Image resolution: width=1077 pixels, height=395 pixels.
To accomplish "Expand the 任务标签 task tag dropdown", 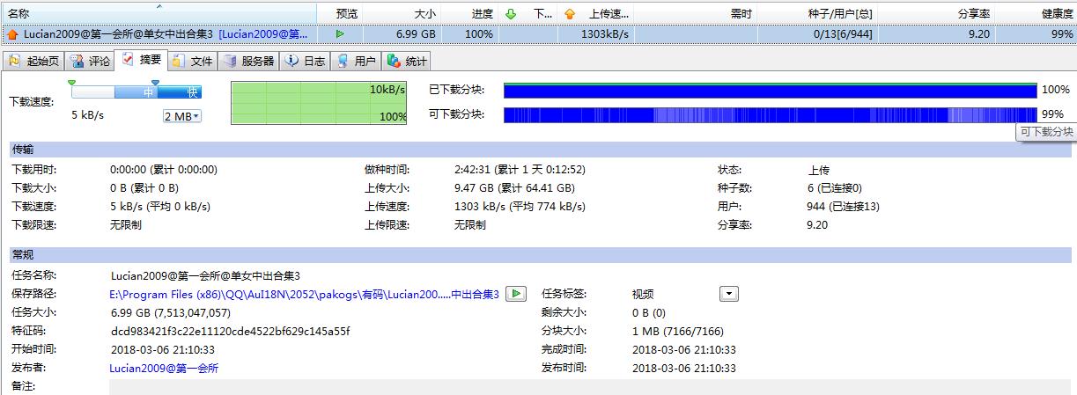I will (x=728, y=294).
